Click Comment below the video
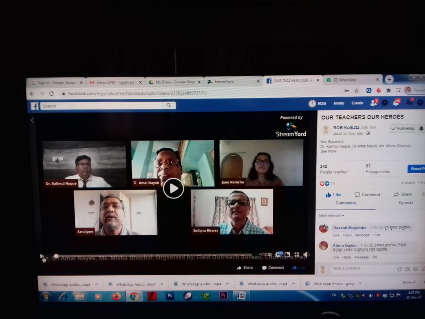The width and height of the screenshot is (425, 319). pyautogui.click(x=273, y=268)
